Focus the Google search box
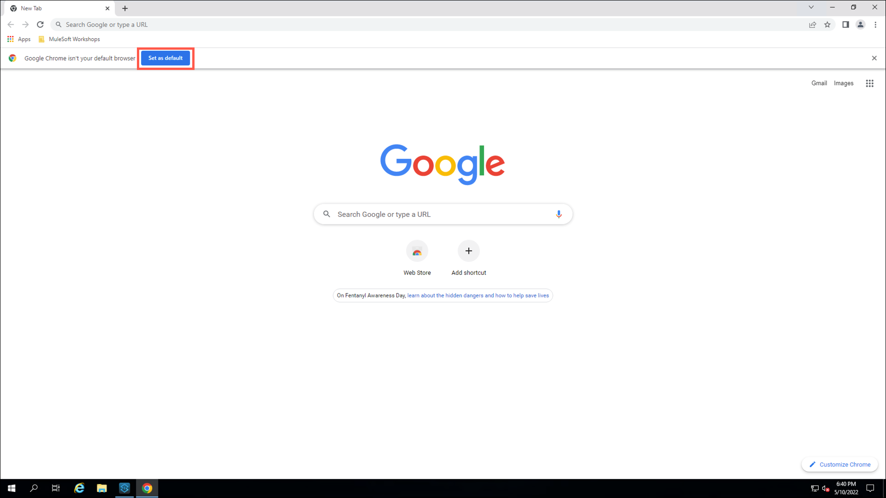886x498 pixels. 443,214
